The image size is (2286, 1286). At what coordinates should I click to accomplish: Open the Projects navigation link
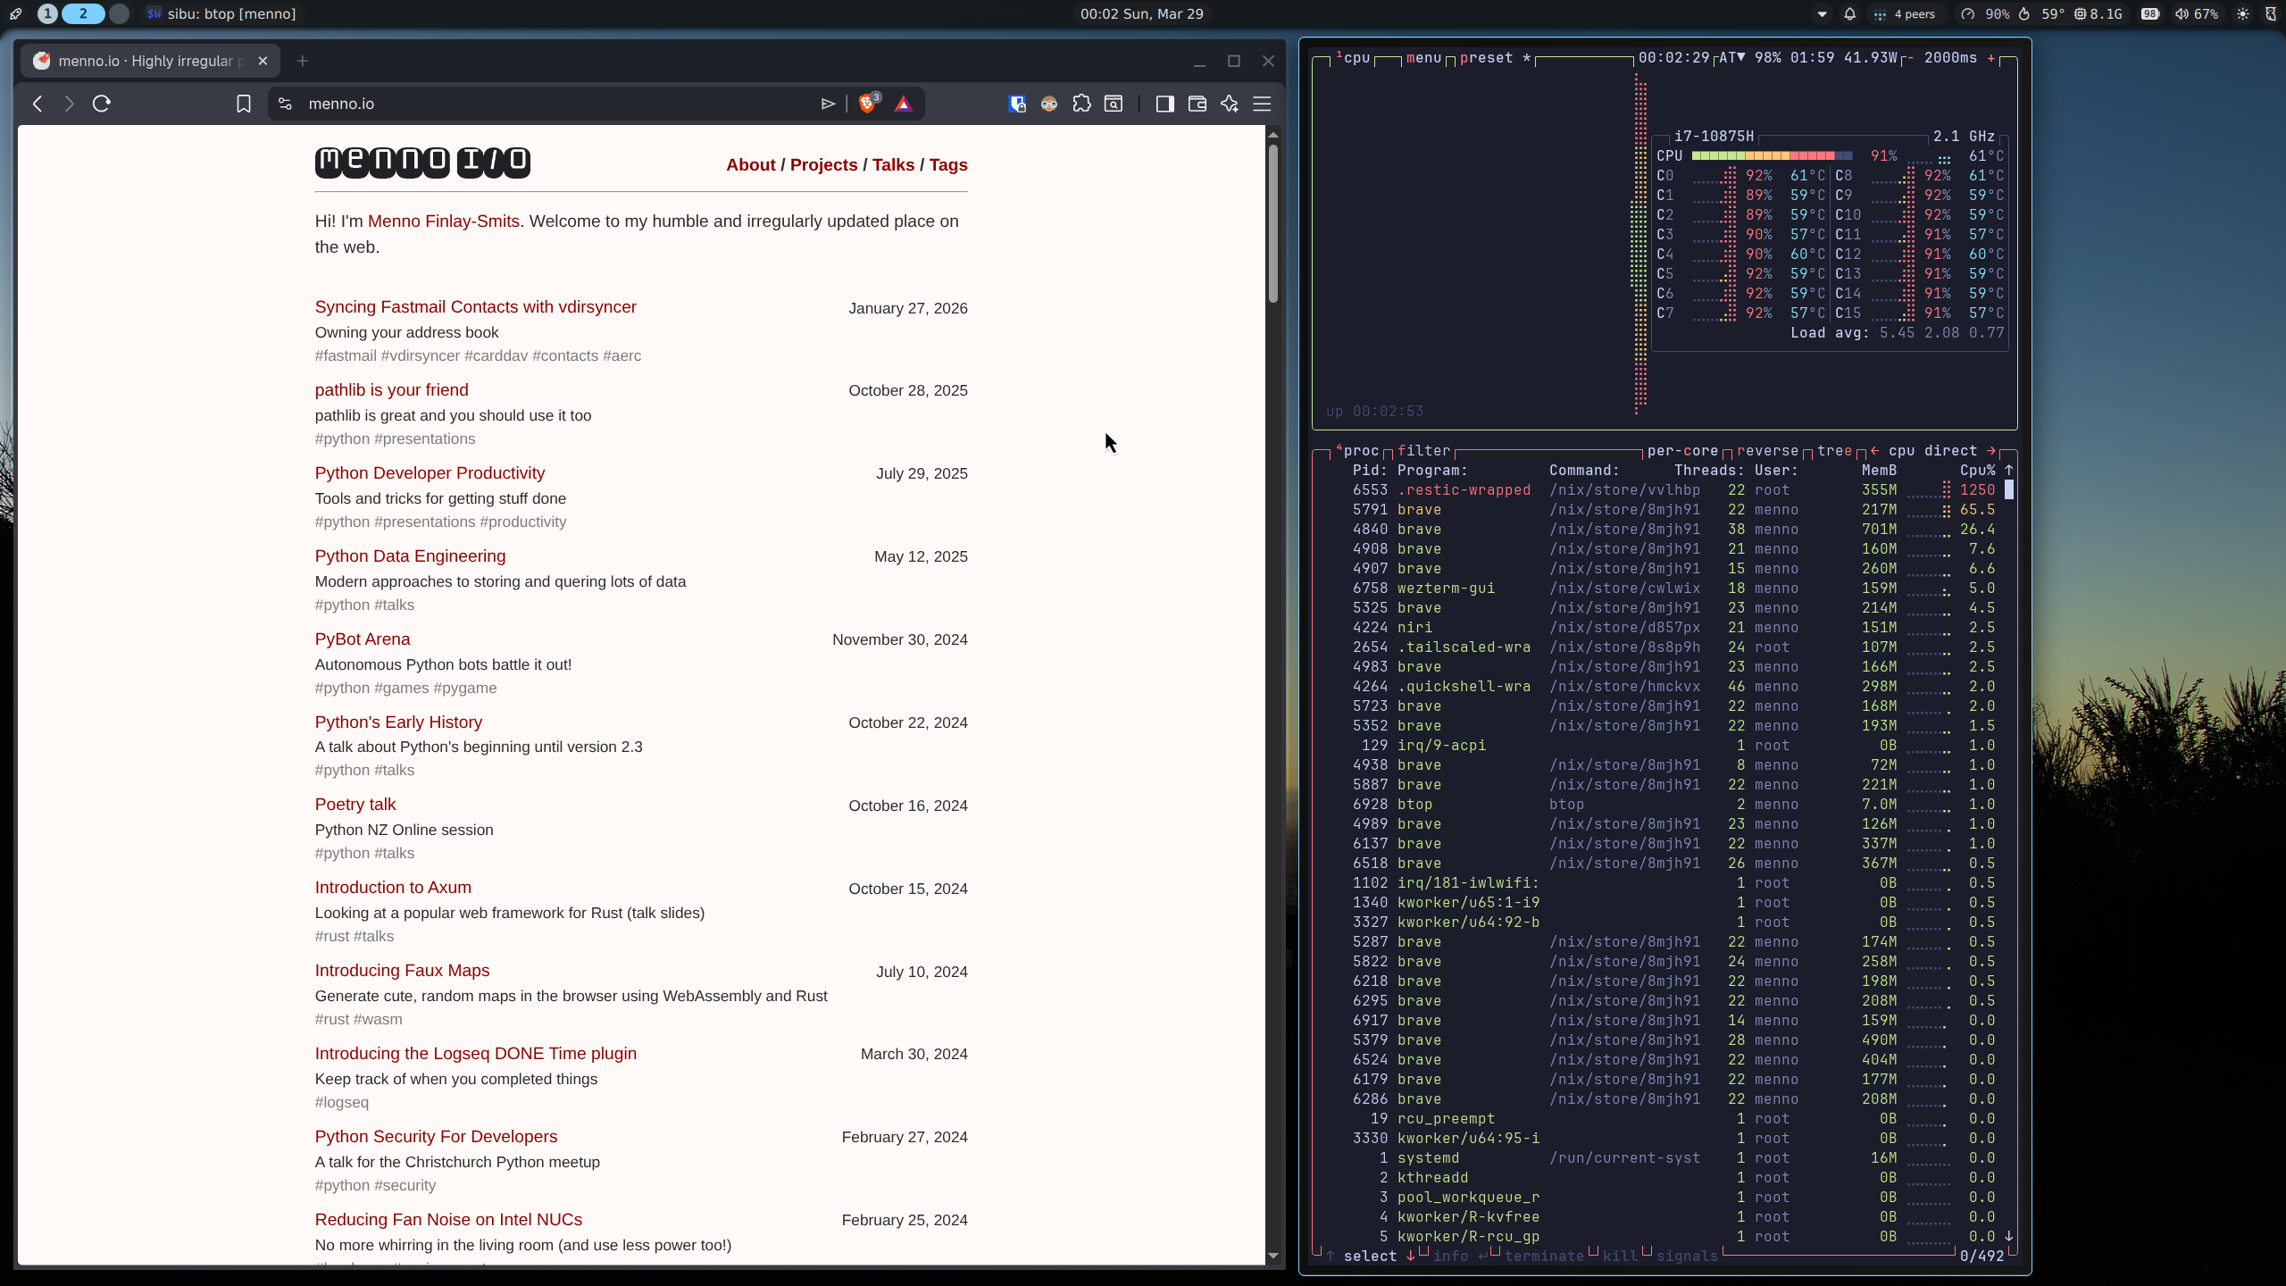click(823, 164)
